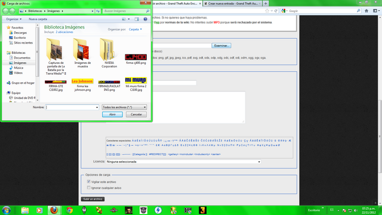Click the Examinar button on the page
Screen dimensions: 382x215
pos(221,45)
